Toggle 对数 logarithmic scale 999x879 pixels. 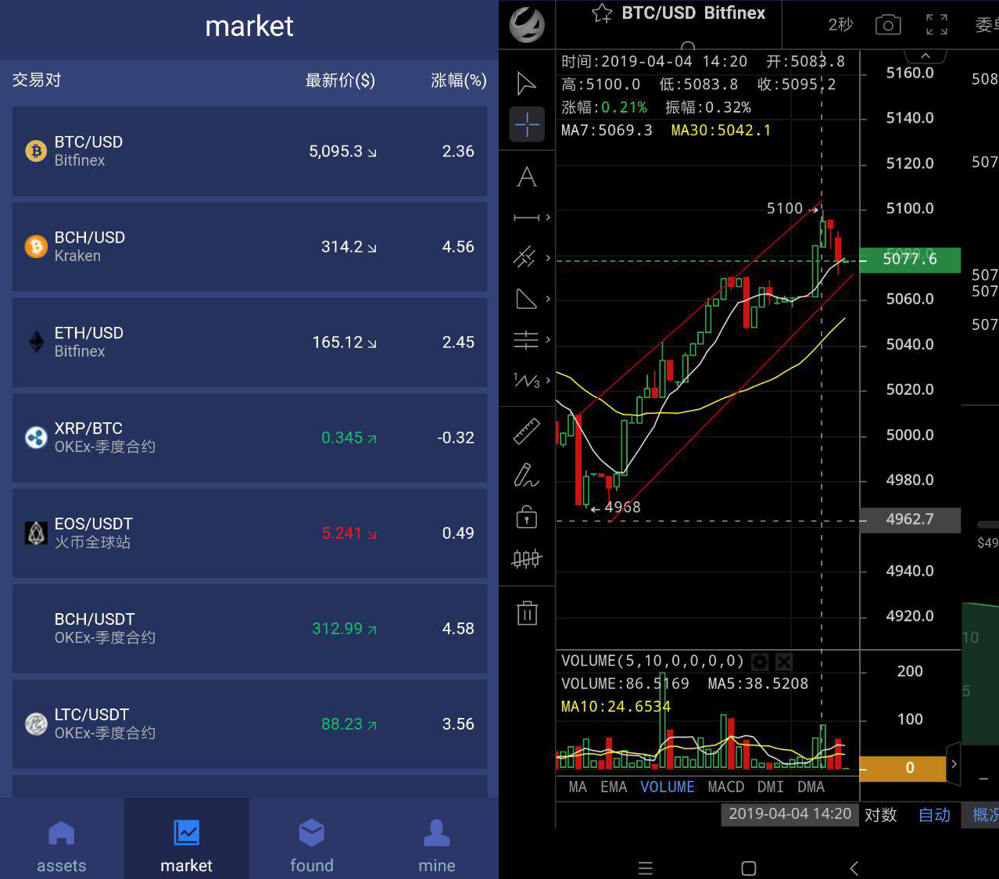click(880, 815)
